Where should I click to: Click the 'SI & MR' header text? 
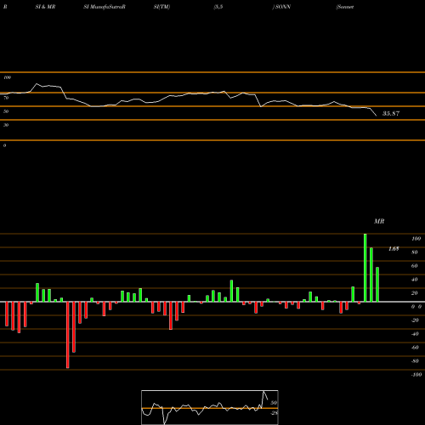point(45,7)
